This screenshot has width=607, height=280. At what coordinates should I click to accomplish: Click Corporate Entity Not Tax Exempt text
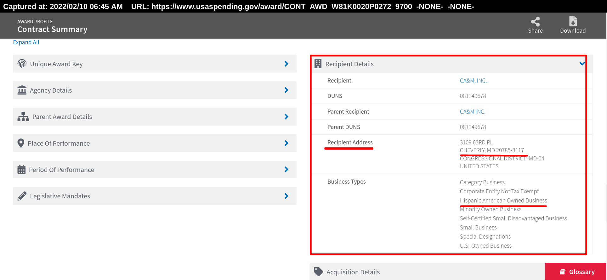point(499,191)
